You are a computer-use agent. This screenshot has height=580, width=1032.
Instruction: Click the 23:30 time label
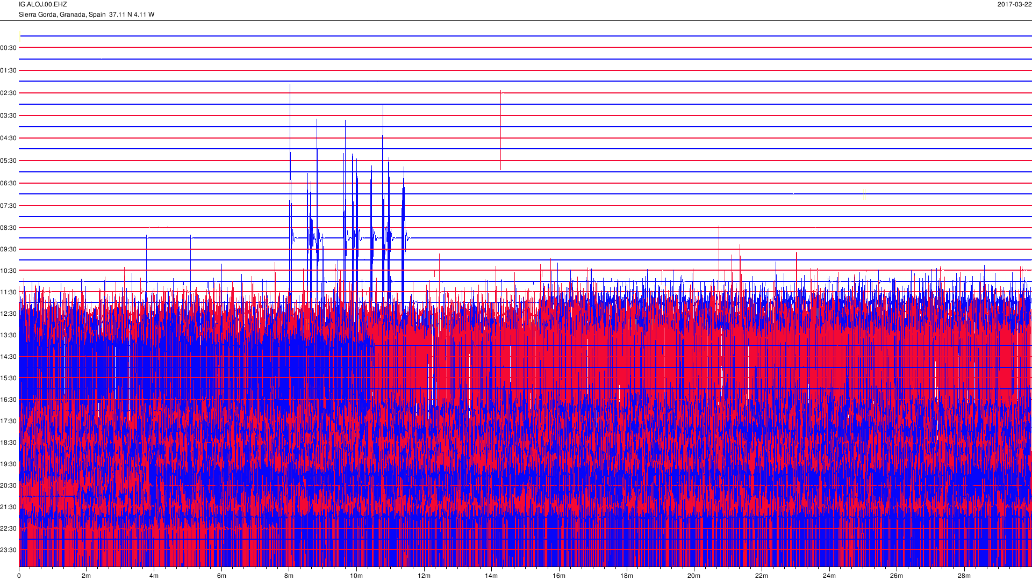(9, 550)
